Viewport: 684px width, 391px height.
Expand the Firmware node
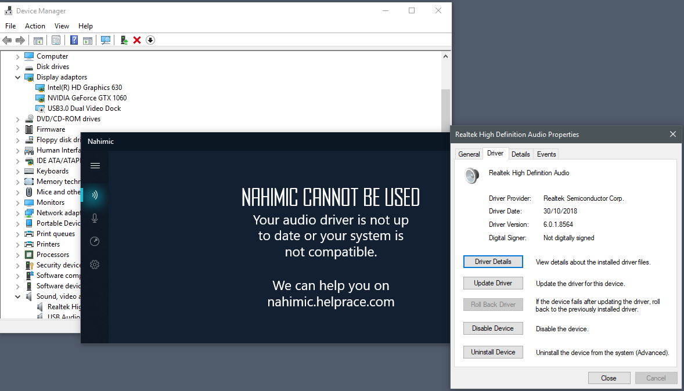coord(17,130)
